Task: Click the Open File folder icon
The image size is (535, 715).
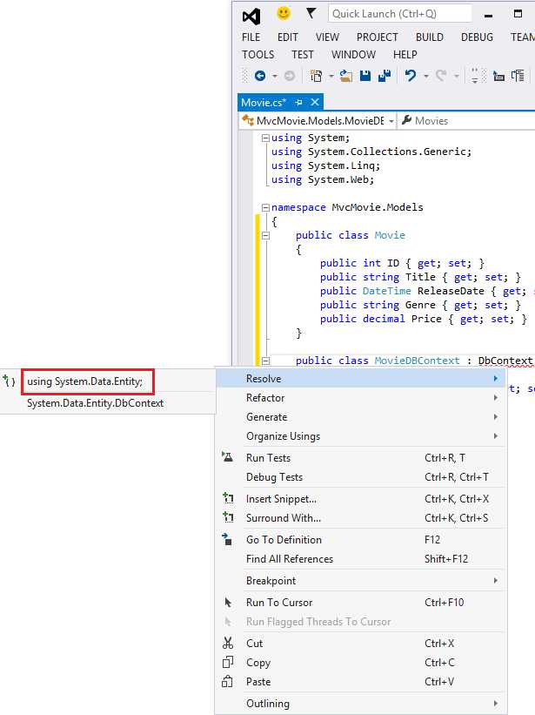Action: pos(346,76)
